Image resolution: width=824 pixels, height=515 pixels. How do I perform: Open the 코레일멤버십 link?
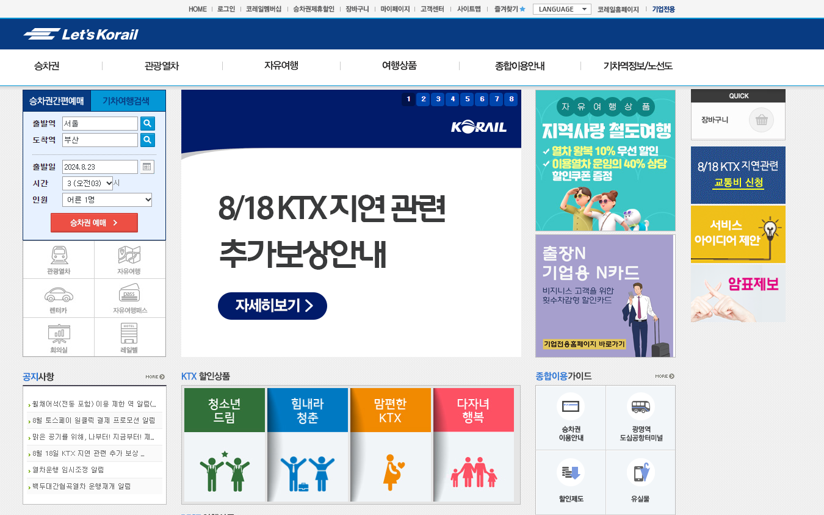pos(264,9)
